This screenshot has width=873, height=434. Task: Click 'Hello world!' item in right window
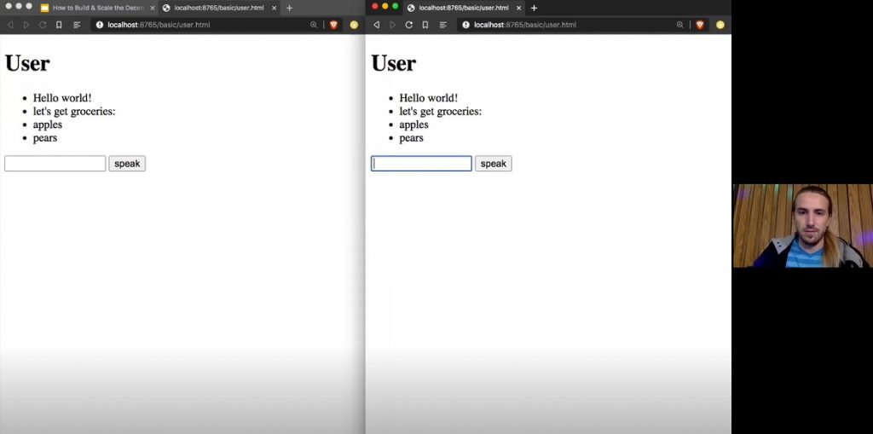tap(429, 98)
